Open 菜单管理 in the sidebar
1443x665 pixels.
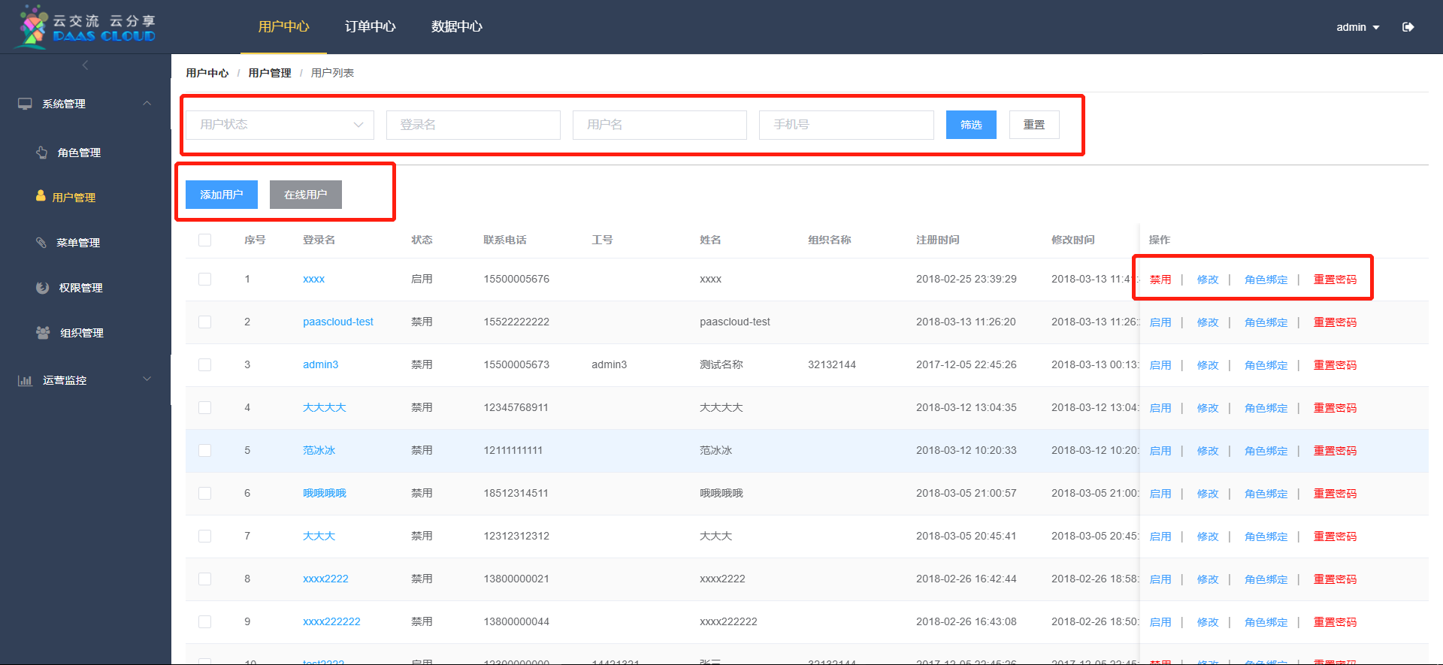click(78, 243)
